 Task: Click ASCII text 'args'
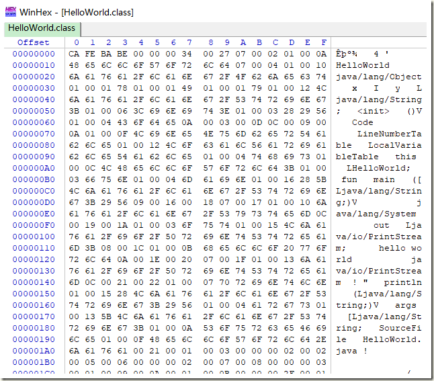[x=406, y=306]
